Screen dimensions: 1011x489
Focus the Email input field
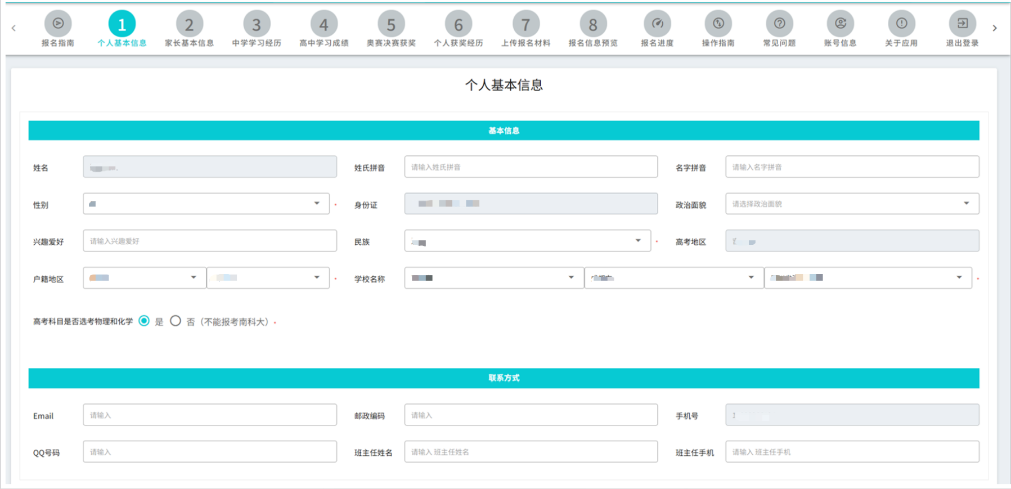pyautogui.click(x=210, y=415)
